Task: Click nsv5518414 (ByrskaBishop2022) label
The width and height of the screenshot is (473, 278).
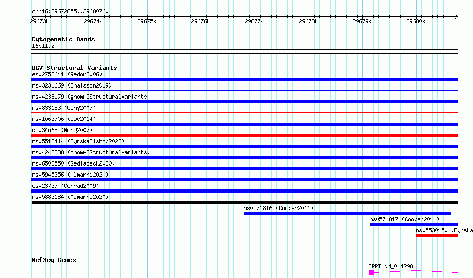Action: [x=78, y=141]
